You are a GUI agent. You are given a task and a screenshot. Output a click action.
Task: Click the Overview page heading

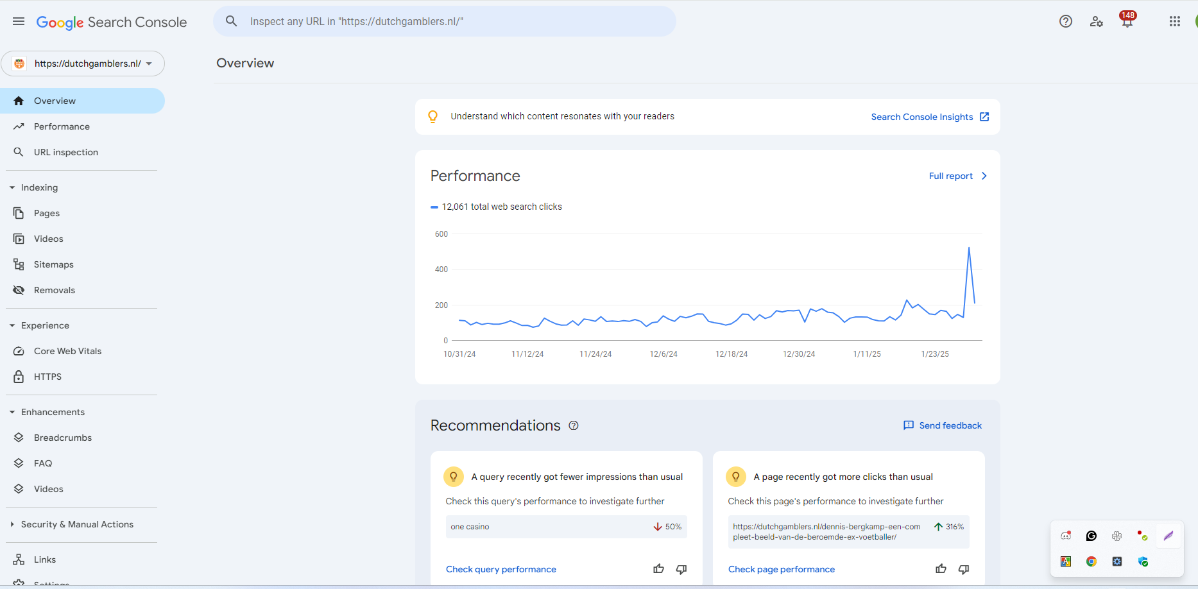pos(245,63)
